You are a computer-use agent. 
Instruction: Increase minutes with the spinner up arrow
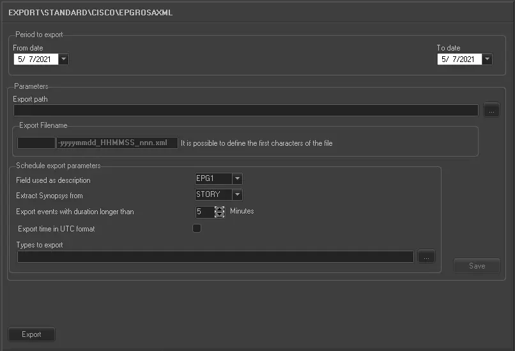pos(220,208)
